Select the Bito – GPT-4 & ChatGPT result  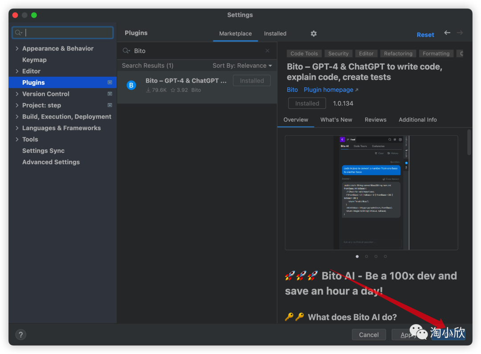pos(197,87)
